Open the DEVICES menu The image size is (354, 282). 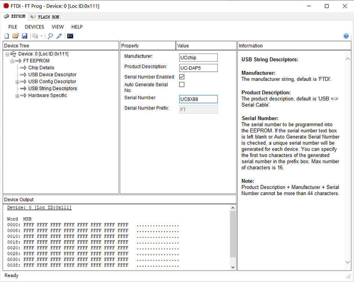point(34,27)
